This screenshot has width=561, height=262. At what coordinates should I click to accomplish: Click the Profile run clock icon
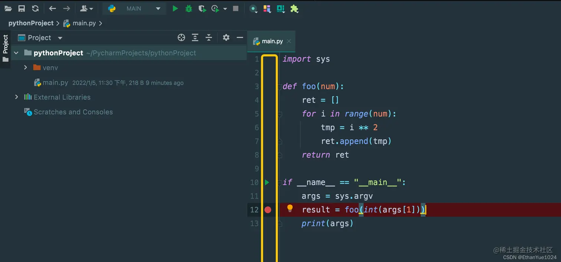tap(215, 9)
